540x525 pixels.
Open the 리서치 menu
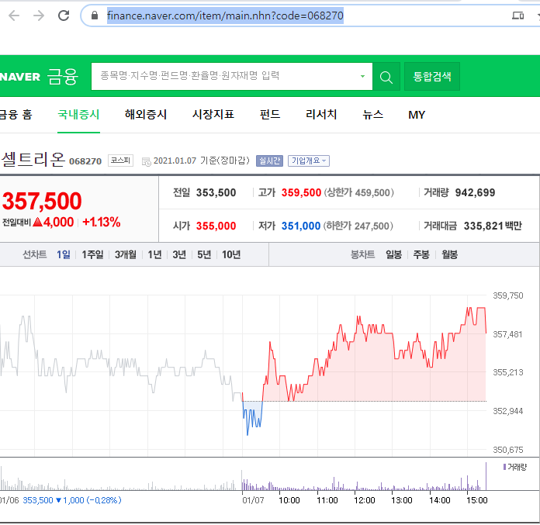[321, 115]
